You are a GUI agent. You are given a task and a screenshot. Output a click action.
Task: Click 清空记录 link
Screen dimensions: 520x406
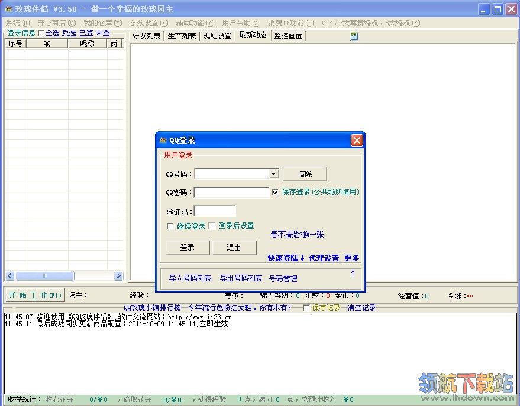361,308
